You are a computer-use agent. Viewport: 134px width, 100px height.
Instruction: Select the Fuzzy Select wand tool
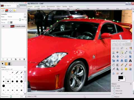pyautogui.click(x=126, y=48)
